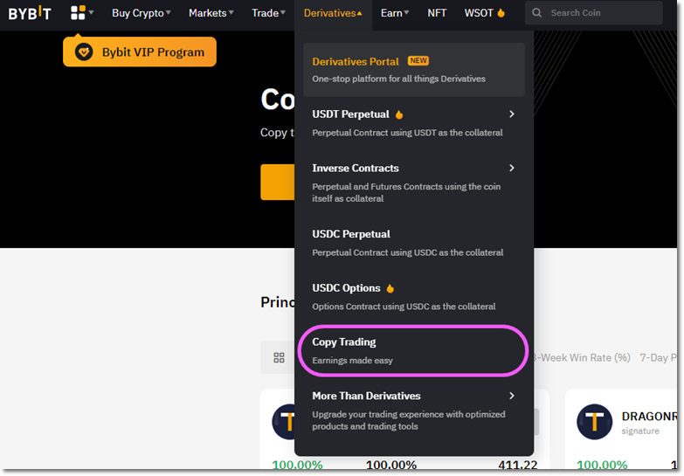This screenshot has width=684, height=476.
Task: Select USDT Perpetual menu entry
Action: pos(414,123)
